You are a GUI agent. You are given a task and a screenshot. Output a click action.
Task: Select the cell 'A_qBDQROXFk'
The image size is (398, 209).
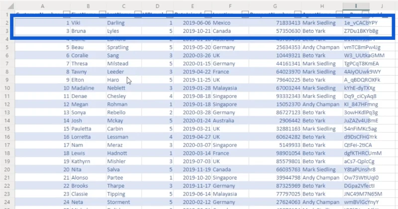[x=362, y=80]
